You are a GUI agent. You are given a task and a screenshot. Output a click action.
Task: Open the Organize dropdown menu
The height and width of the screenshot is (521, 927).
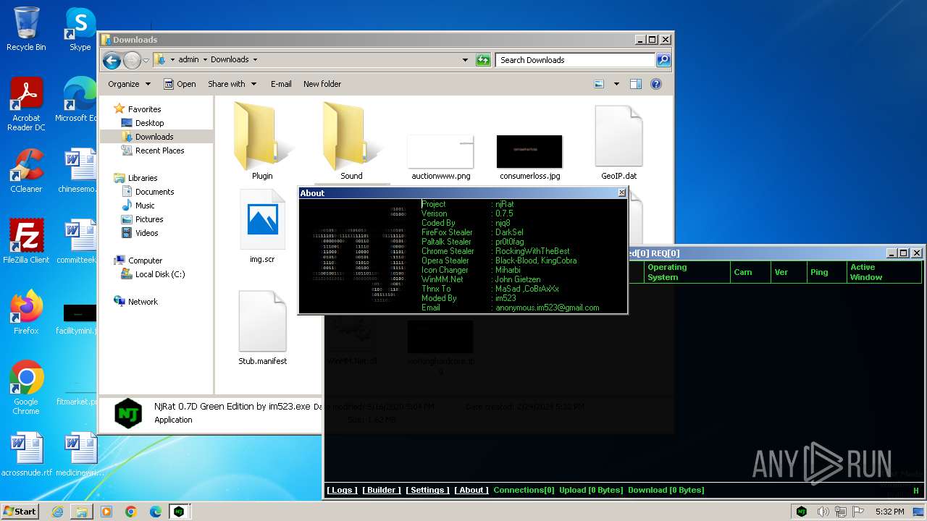pyautogui.click(x=129, y=84)
